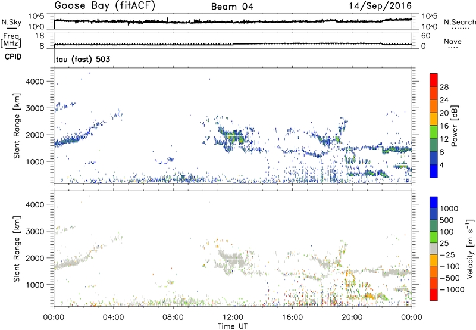Click the sky noise trace plot
This screenshot has width=476, height=330.
[233, 21]
